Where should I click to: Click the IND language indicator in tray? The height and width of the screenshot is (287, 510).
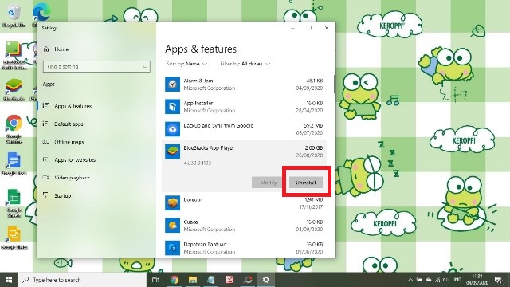tap(457, 280)
